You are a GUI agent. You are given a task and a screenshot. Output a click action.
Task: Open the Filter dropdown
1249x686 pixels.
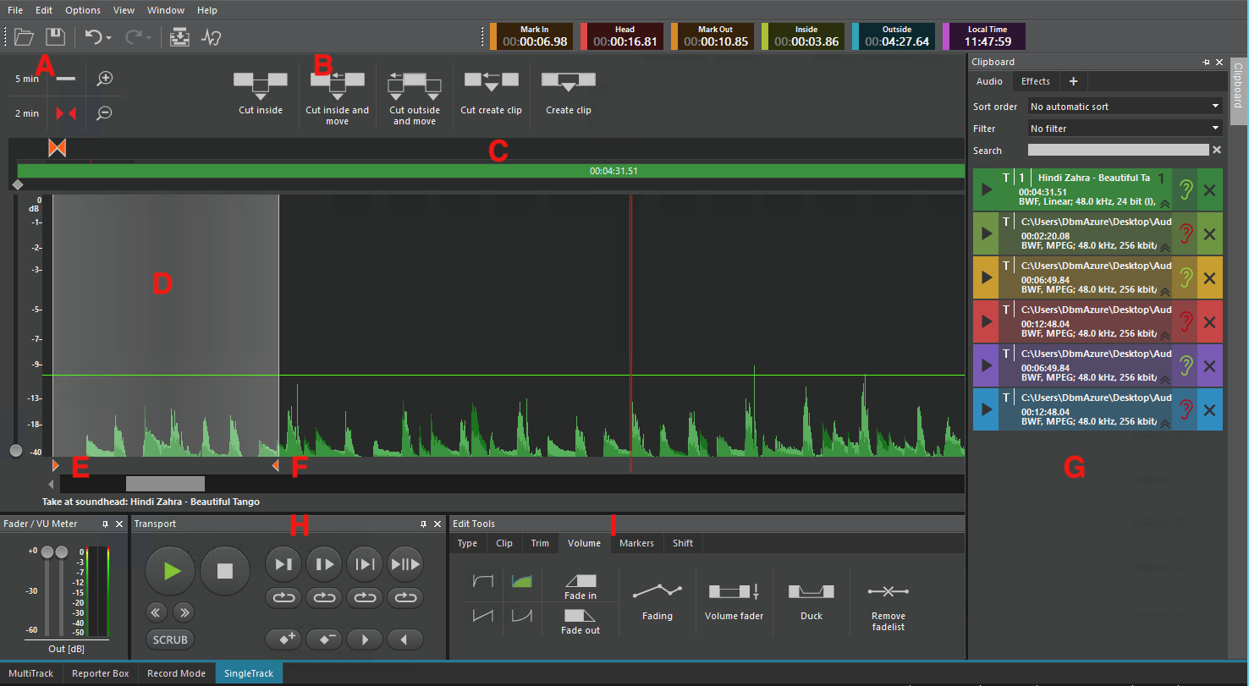1125,129
